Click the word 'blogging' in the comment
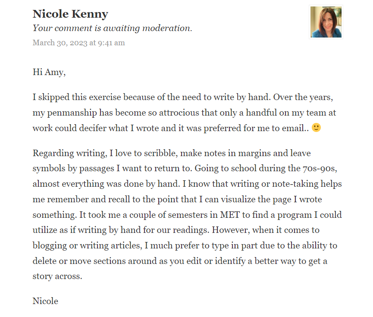This screenshot has height=317, width=373. (50, 245)
